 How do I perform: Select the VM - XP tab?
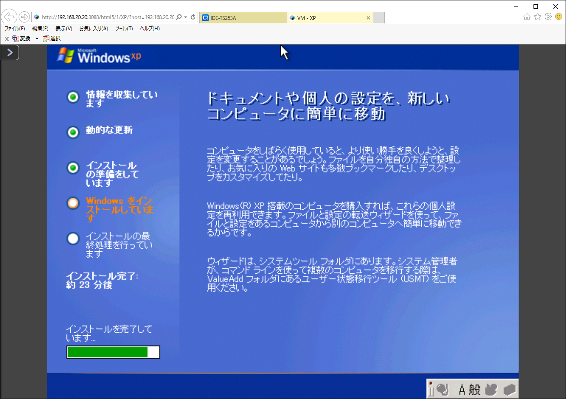tap(329, 18)
